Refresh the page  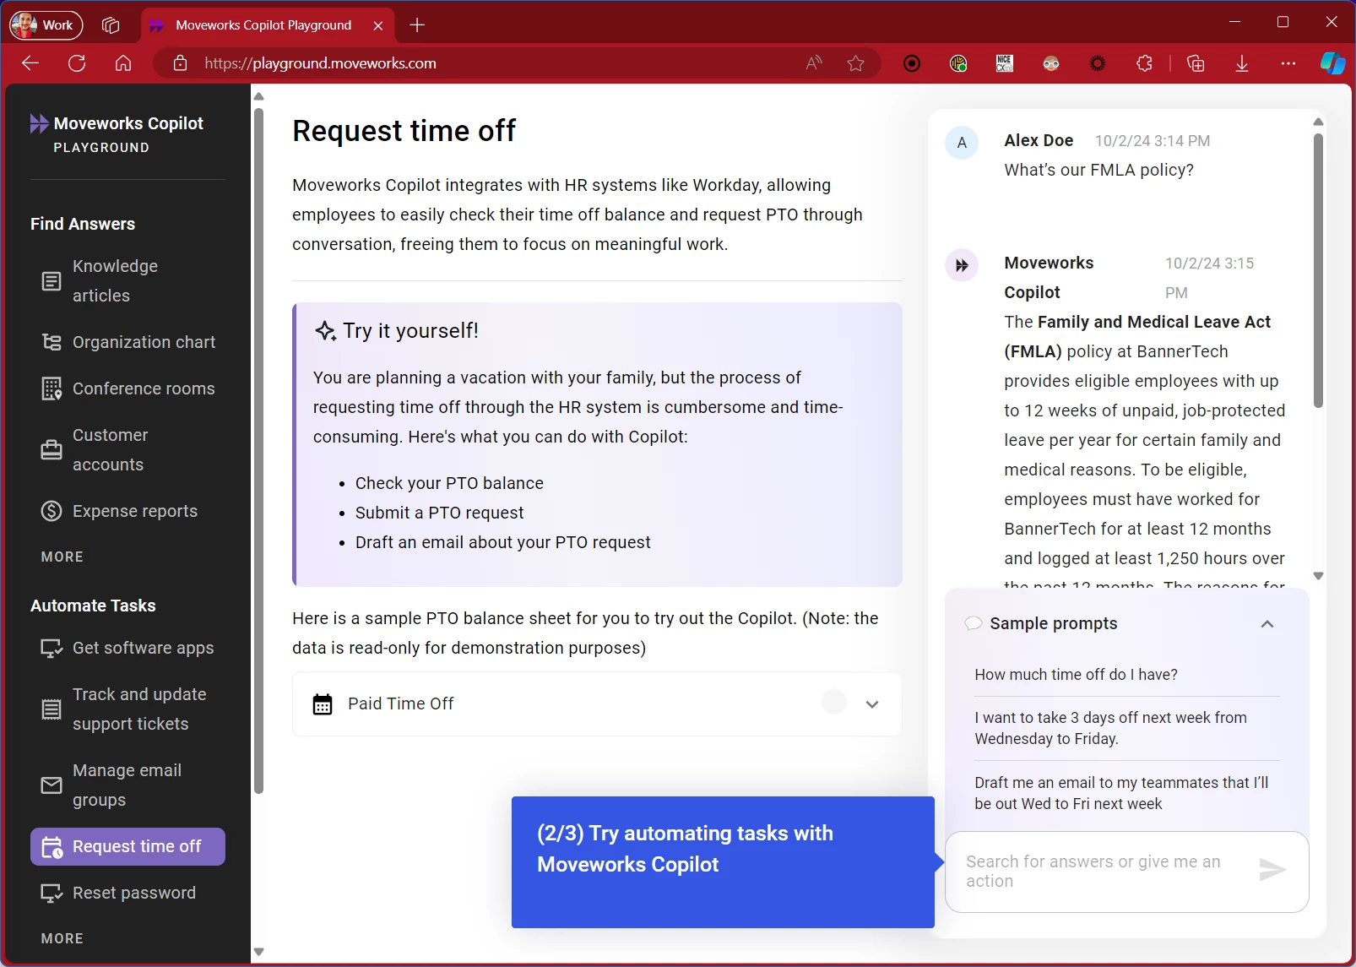click(77, 63)
